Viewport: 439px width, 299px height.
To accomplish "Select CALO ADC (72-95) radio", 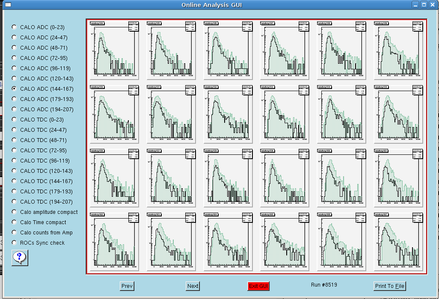I will point(14,58).
